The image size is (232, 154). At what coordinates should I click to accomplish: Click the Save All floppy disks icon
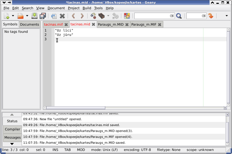point(43,16)
